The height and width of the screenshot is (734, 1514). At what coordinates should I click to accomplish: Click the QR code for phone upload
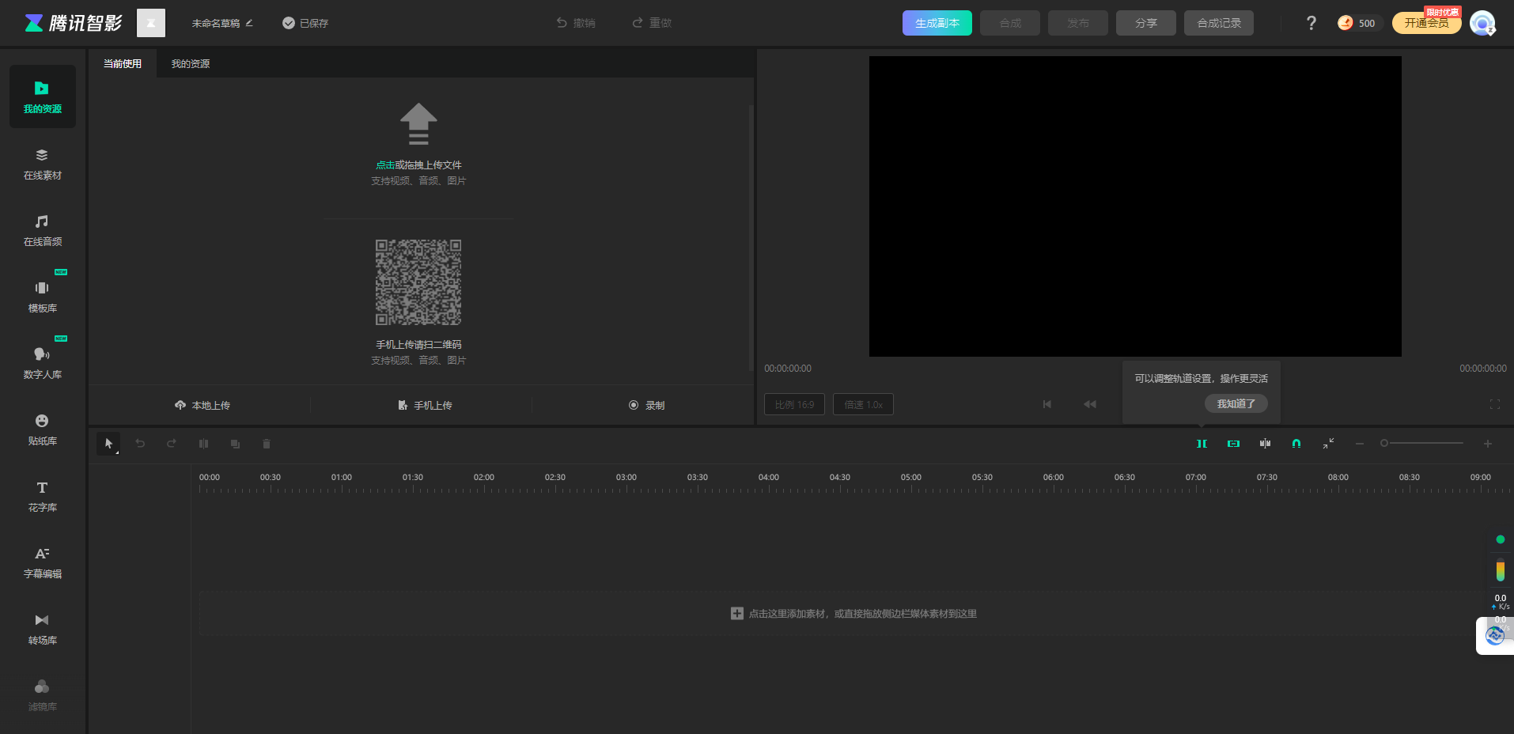coord(418,282)
